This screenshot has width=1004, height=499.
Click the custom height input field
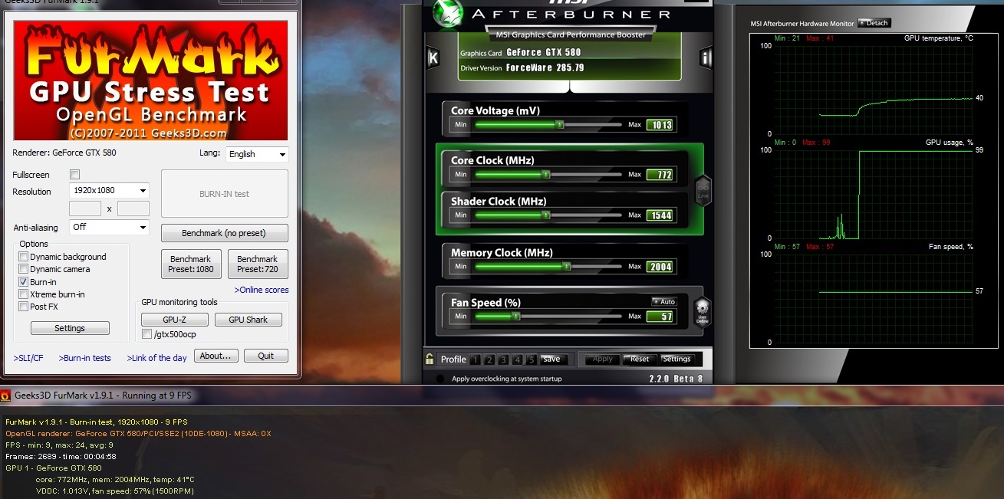(133, 208)
